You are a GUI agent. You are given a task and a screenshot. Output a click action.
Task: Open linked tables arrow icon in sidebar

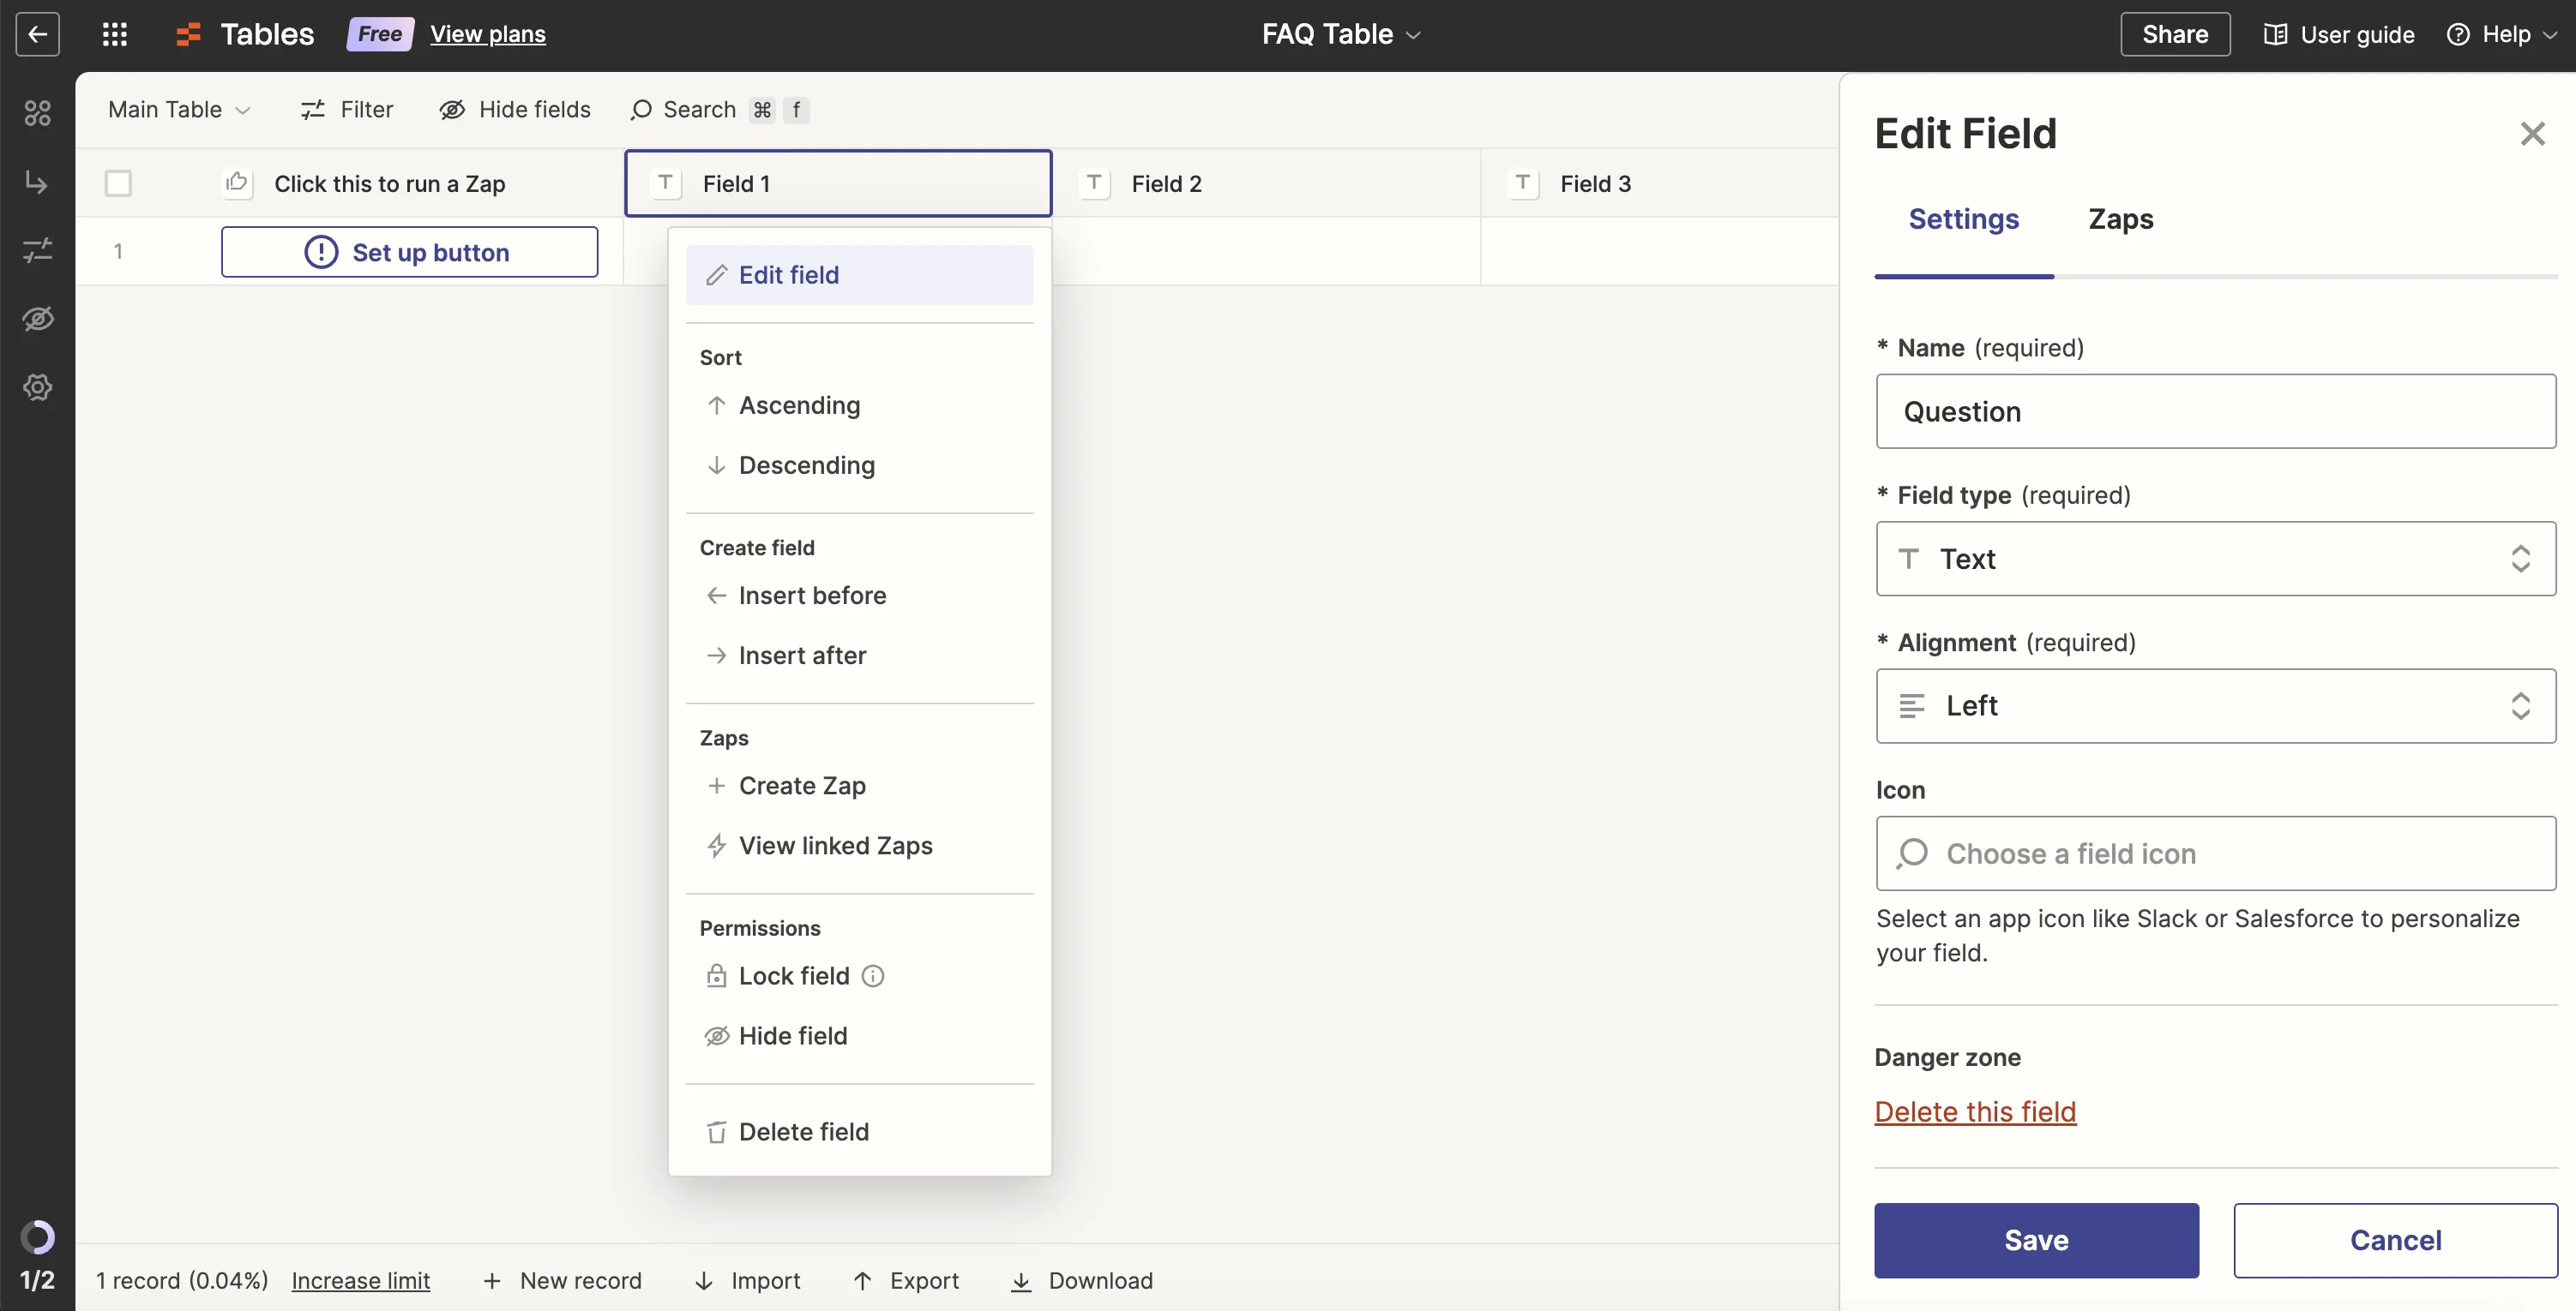38,182
